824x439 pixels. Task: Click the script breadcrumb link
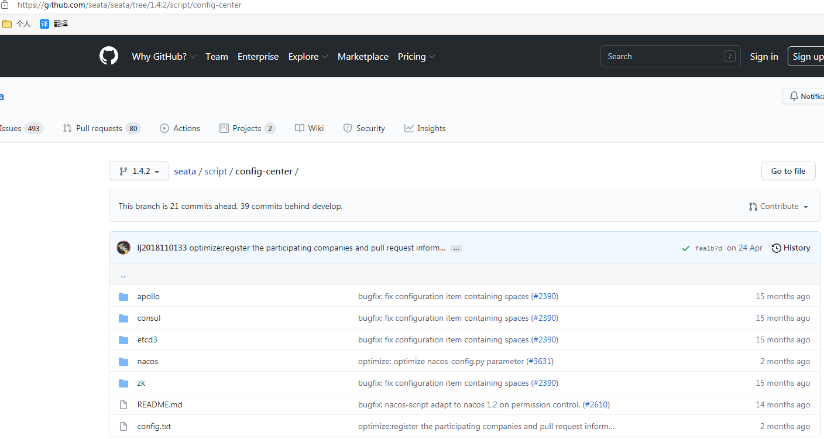click(215, 172)
